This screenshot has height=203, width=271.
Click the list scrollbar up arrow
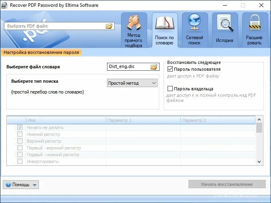tap(259, 119)
